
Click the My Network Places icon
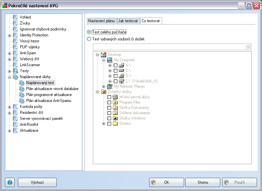110,86
